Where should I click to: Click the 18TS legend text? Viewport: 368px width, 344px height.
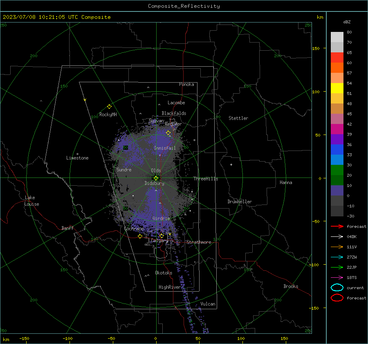click(352, 278)
